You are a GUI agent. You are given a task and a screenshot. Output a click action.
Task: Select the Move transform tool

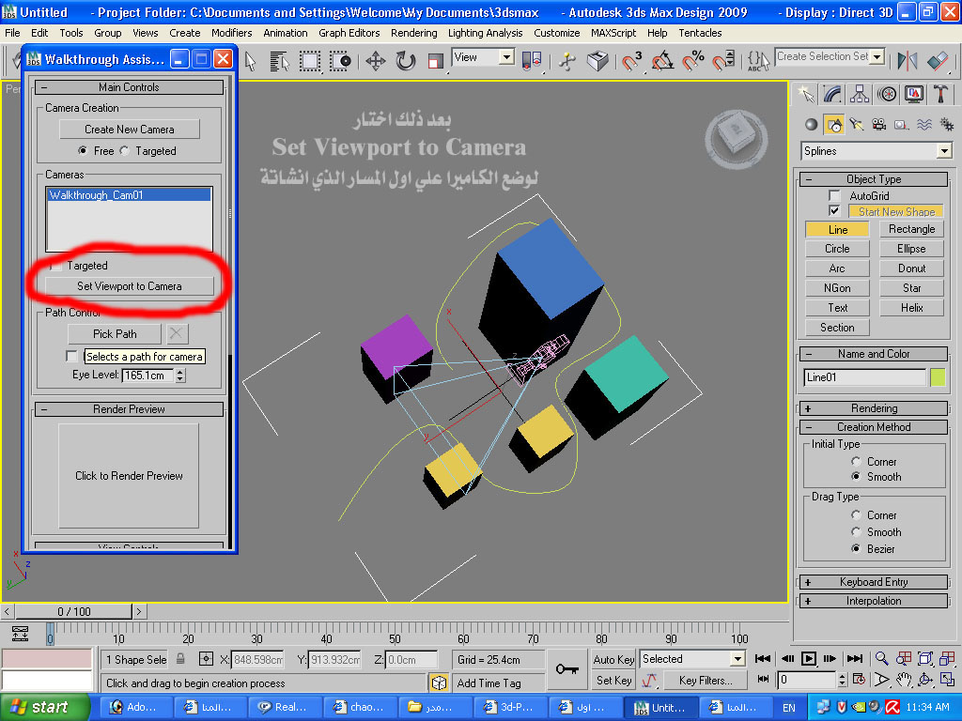(376, 61)
